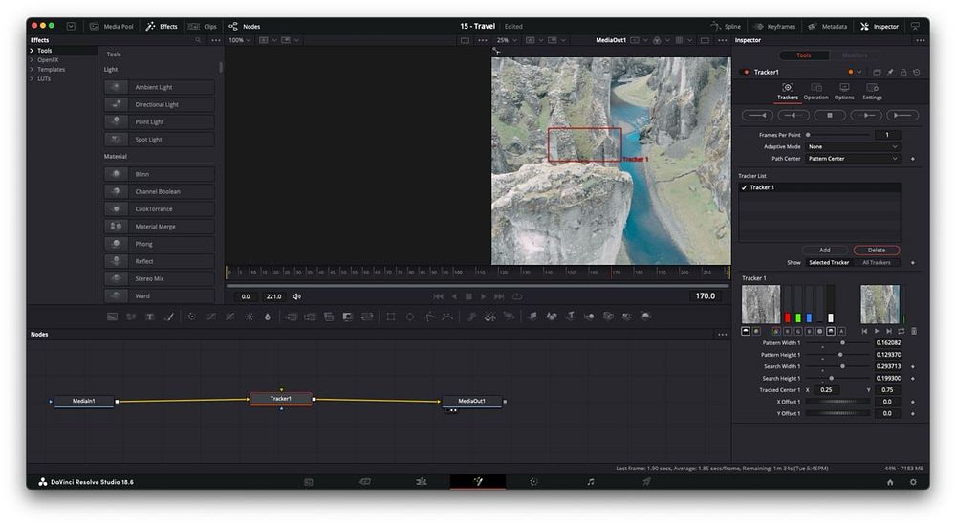Viewport: 956px width, 524px height.
Task: Click the Add button under Tracker List
Action: pos(824,250)
